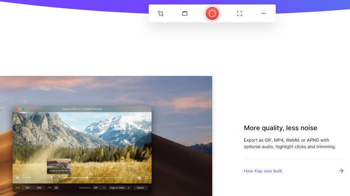Start recording with the red button
Viewport: 350px width, 196px height.
(x=212, y=14)
